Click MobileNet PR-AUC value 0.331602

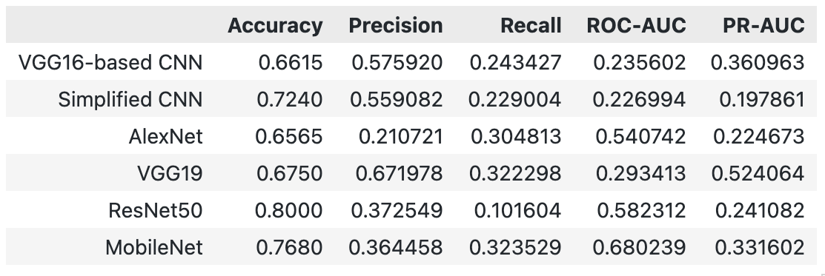point(758,247)
